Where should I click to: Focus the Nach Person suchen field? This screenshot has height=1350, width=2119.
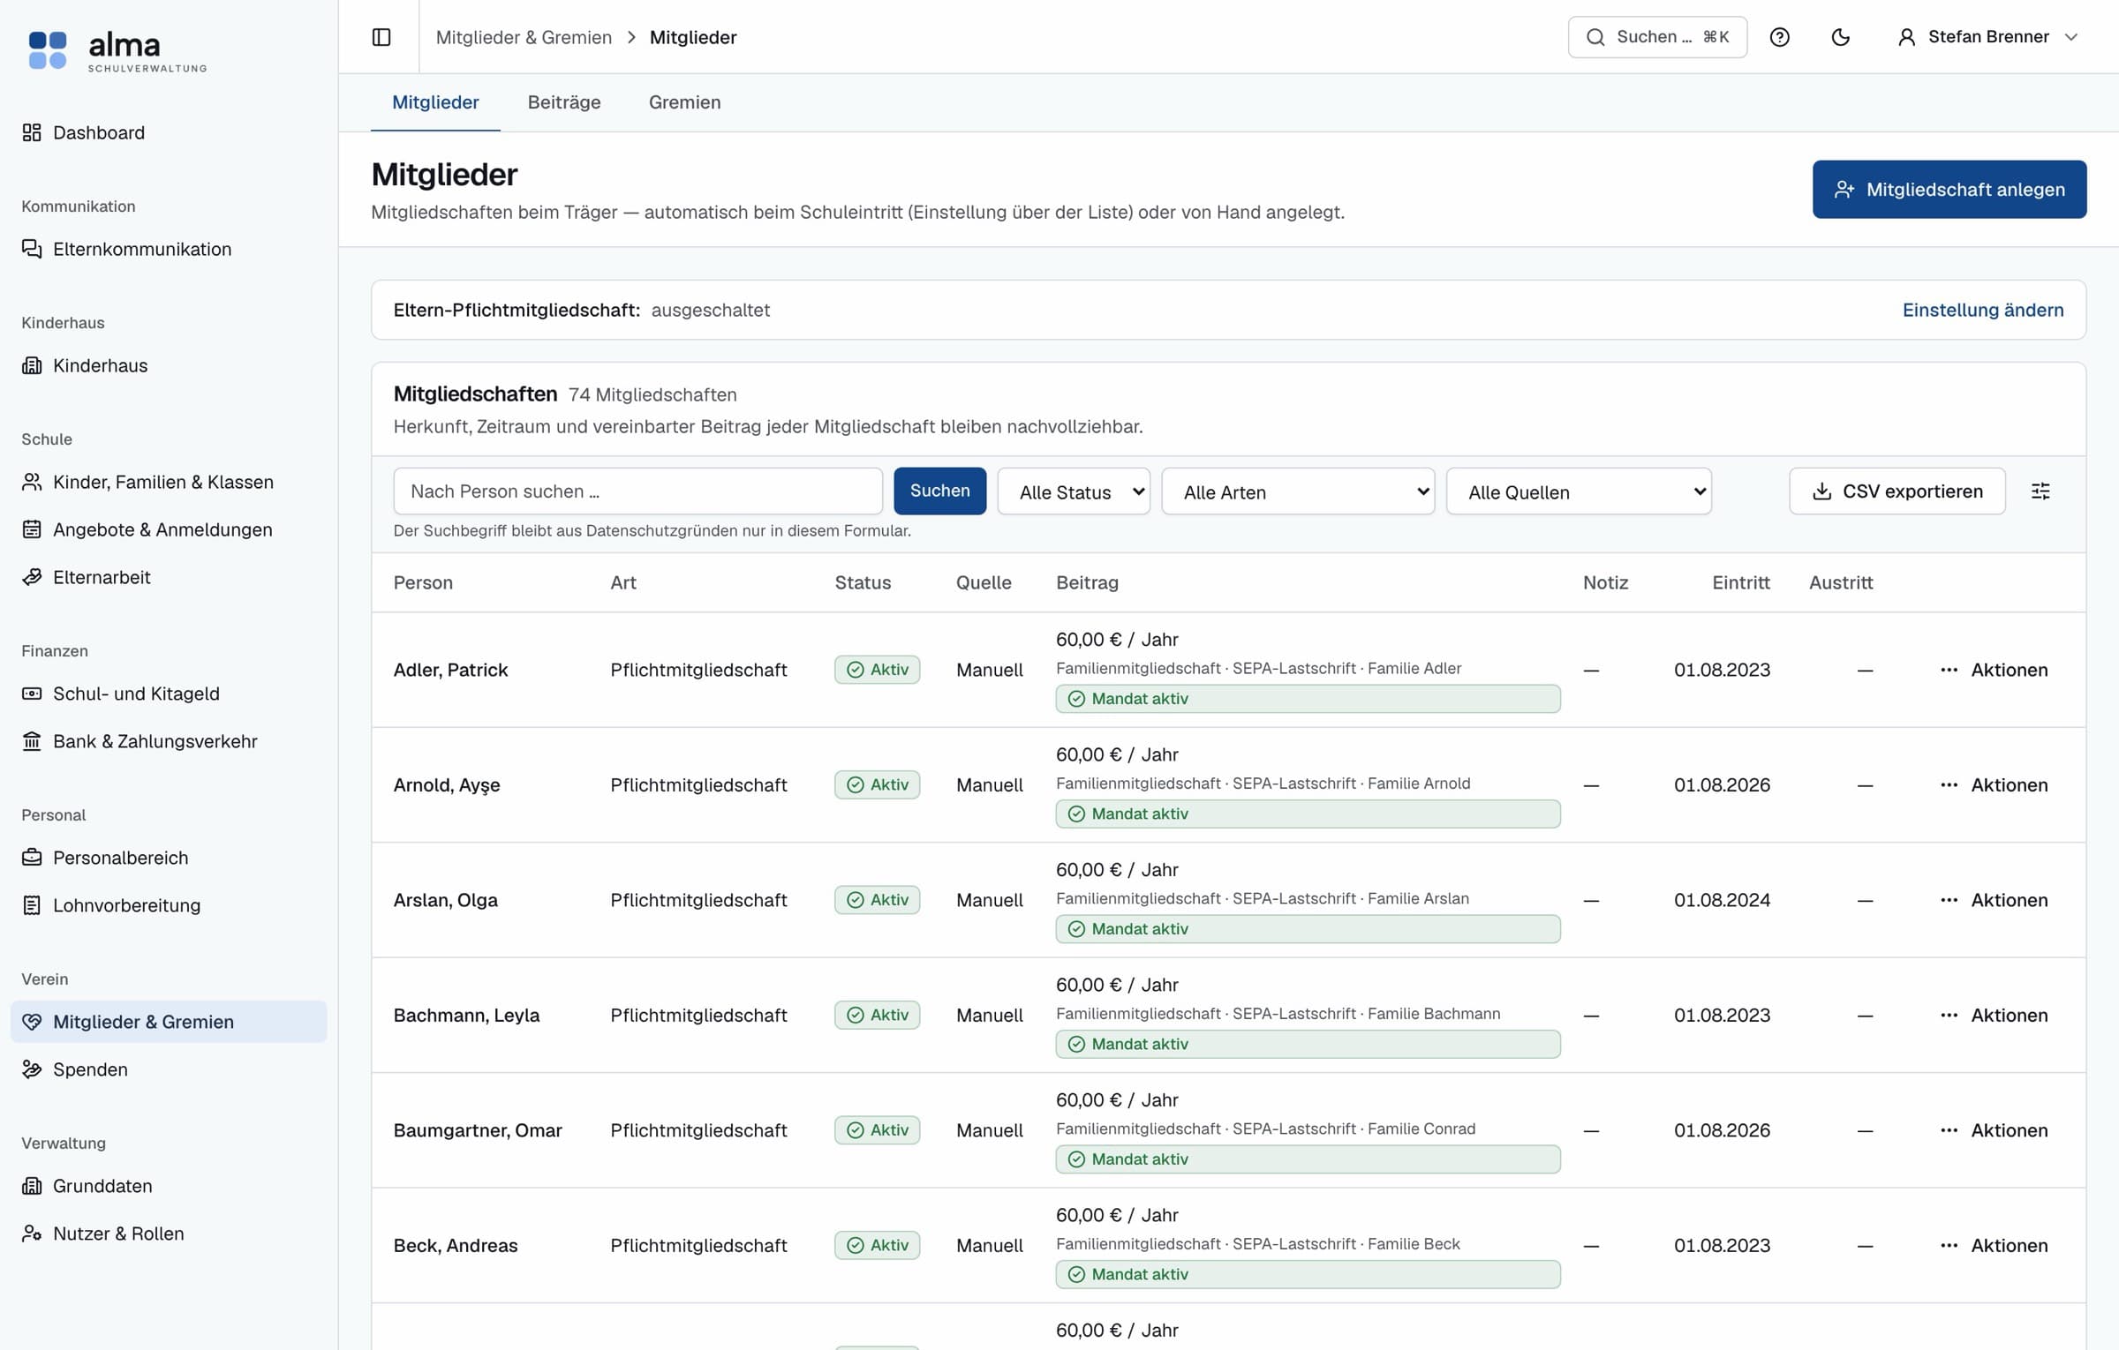pyautogui.click(x=637, y=491)
